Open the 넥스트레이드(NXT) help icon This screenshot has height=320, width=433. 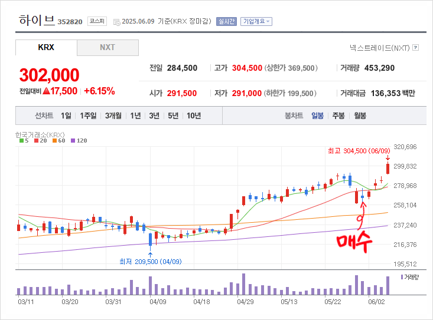415,48
